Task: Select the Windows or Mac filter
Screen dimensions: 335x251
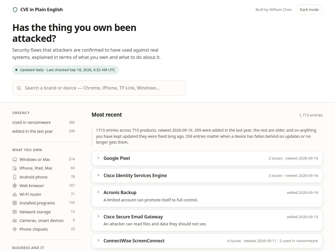Action: point(44,160)
